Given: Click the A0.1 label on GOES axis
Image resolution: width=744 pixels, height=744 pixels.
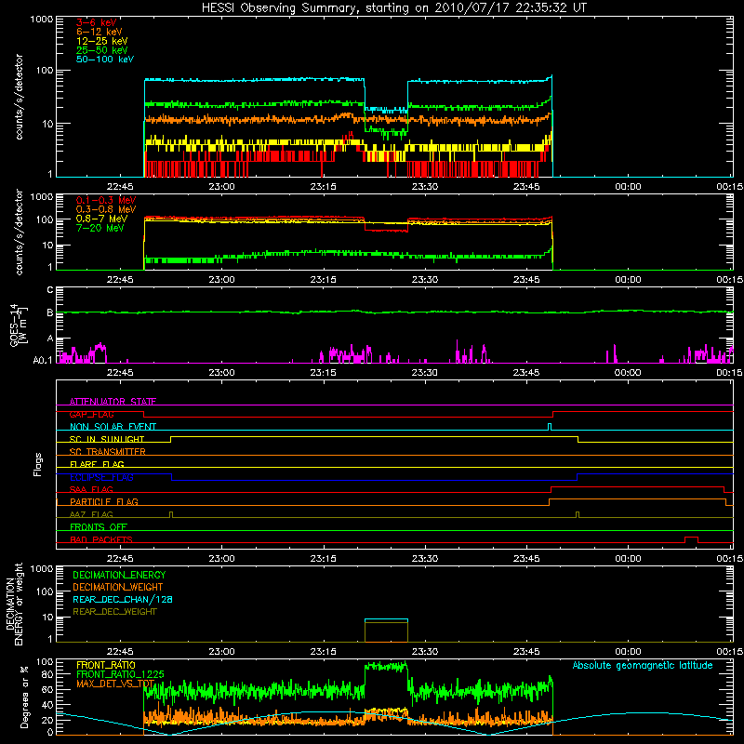Looking at the screenshot, I should click(x=43, y=360).
